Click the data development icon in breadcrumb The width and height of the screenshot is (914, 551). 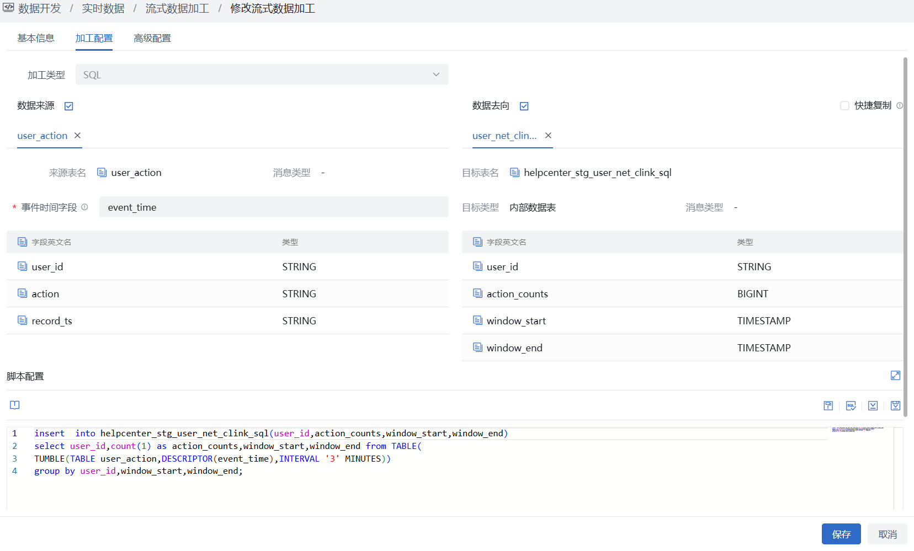tap(8, 8)
